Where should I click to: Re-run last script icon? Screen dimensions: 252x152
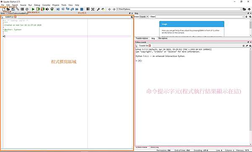click(x=52, y=9)
